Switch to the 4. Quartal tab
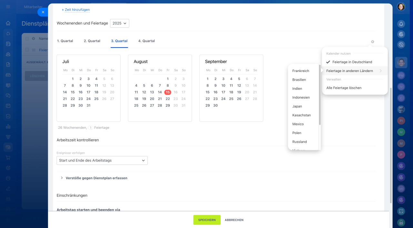 pyautogui.click(x=146, y=41)
